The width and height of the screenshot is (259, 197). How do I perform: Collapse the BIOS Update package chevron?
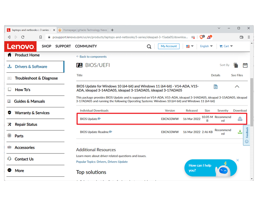(237, 86)
